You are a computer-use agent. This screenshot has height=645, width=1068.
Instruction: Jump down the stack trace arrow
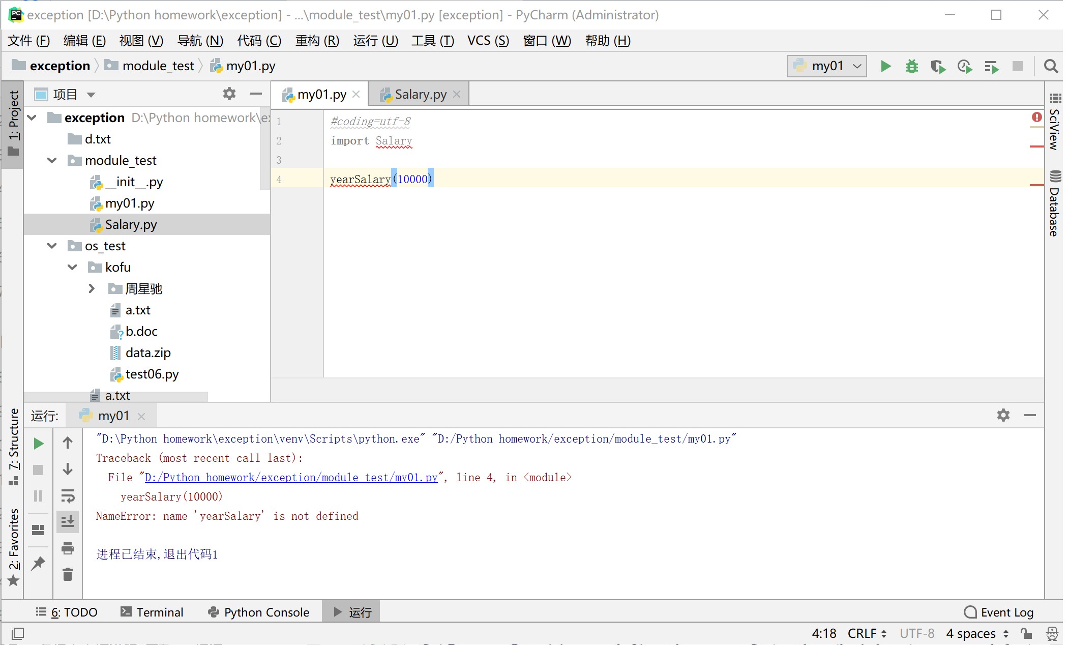point(67,469)
